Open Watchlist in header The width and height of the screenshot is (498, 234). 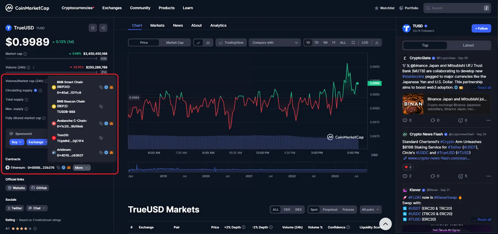pyautogui.click(x=384, y=8)
